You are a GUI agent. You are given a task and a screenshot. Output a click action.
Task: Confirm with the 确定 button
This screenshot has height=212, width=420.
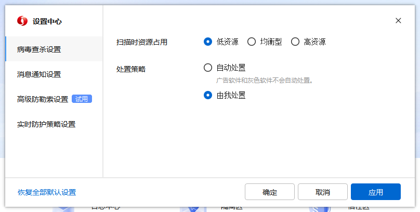click(x=269, y=192)
